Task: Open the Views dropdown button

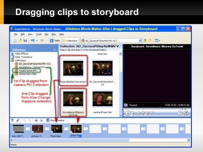Action: tap(157, 41)
